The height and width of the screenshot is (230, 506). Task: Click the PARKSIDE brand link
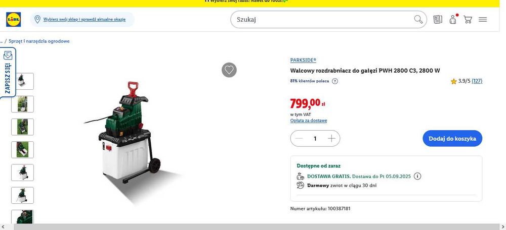(303, 60)
